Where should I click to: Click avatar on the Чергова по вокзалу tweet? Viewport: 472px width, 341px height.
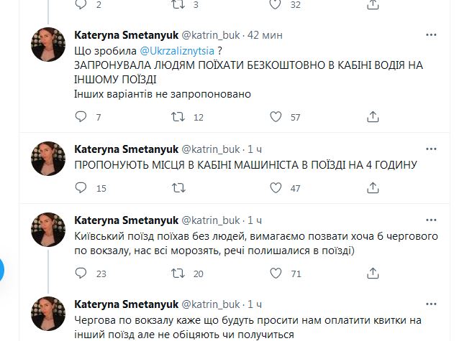click(x=49, y=314)
